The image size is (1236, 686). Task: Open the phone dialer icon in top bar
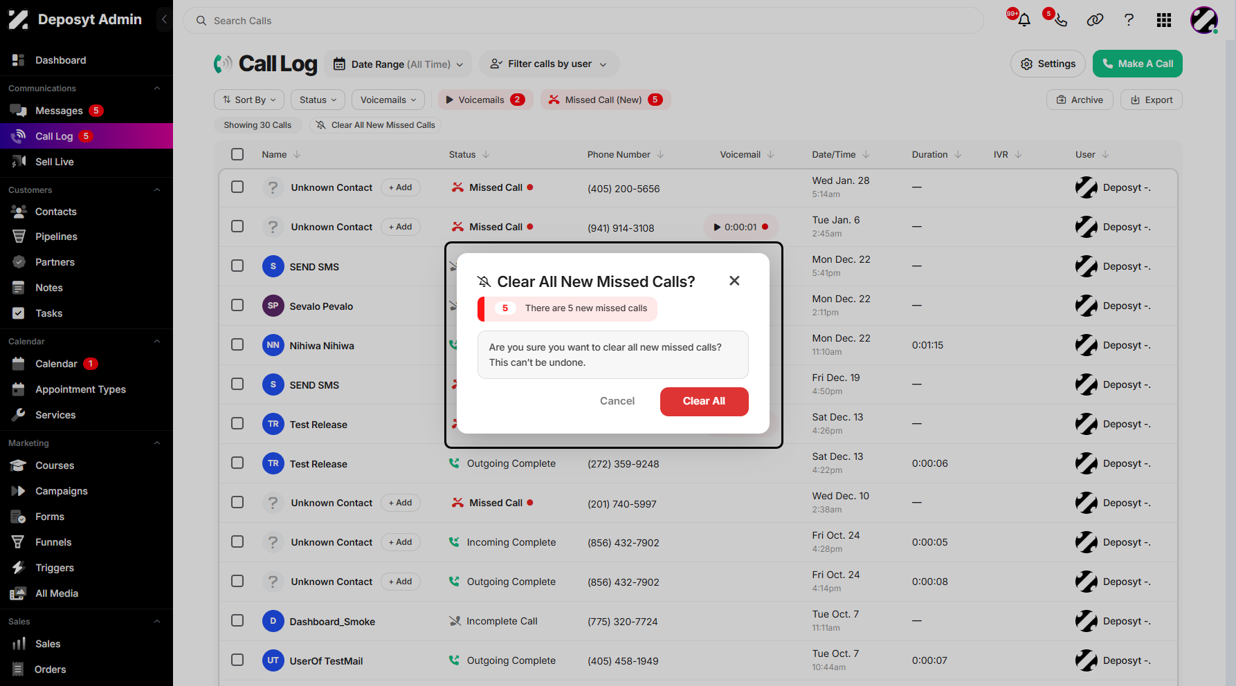[1060, 20]
